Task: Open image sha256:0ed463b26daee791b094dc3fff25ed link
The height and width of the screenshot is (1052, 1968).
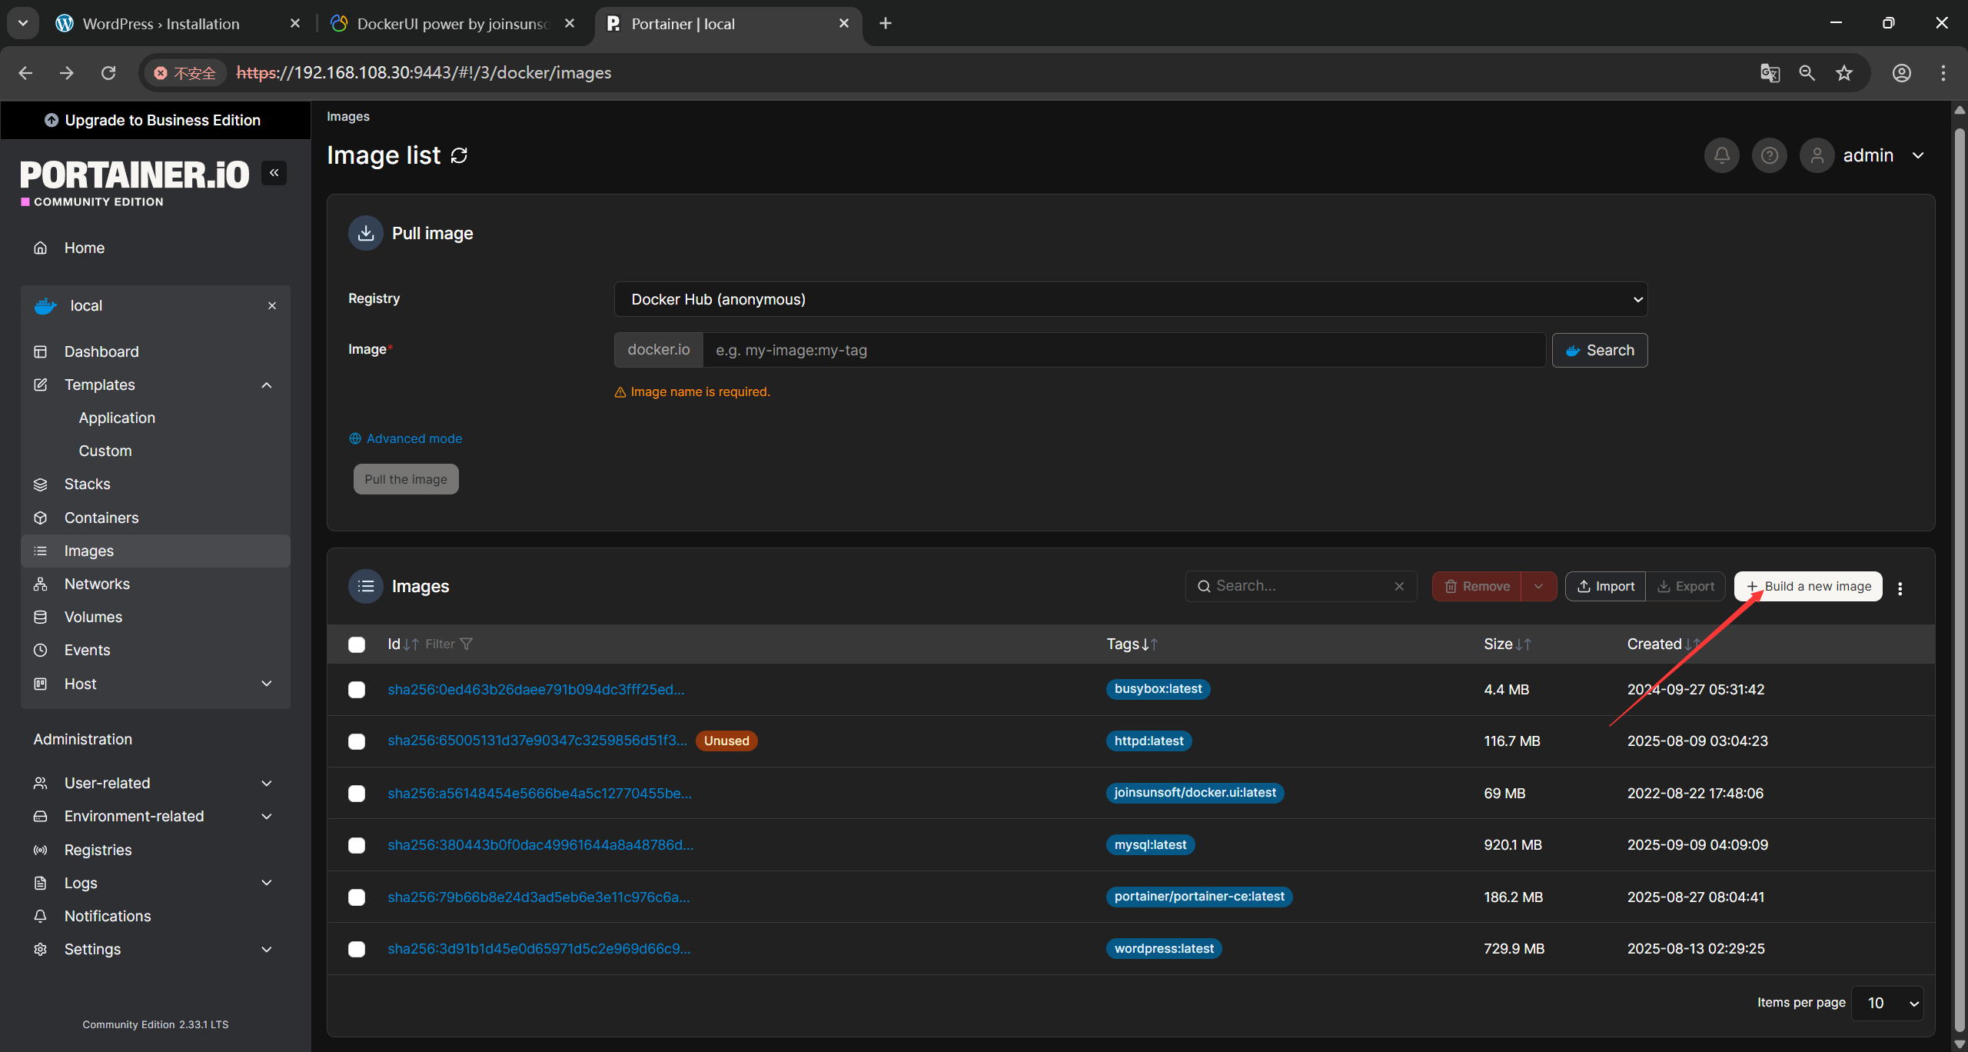Action: 536,689
